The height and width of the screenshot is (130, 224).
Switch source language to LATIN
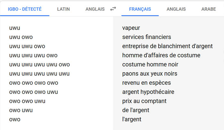click(x=63, y=9)
